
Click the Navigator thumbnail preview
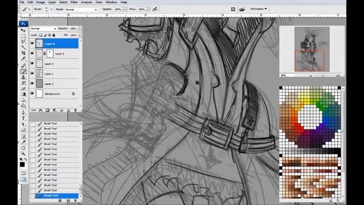click(x=312, y=49)
